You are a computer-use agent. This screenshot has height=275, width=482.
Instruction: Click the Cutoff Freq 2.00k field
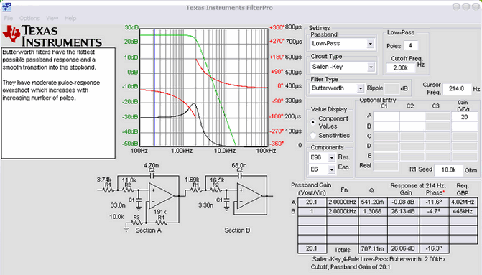tap(401, 68)
